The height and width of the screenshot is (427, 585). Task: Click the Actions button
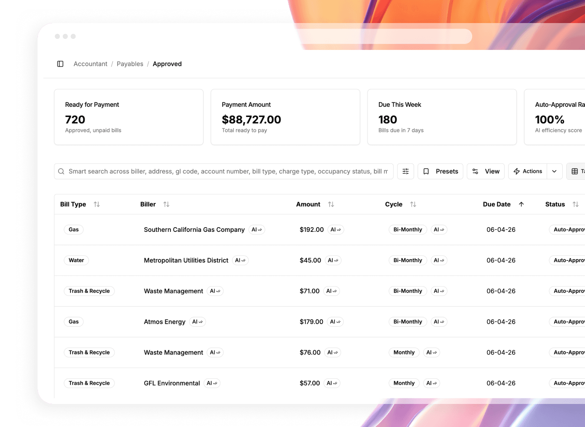pos(528,171)
